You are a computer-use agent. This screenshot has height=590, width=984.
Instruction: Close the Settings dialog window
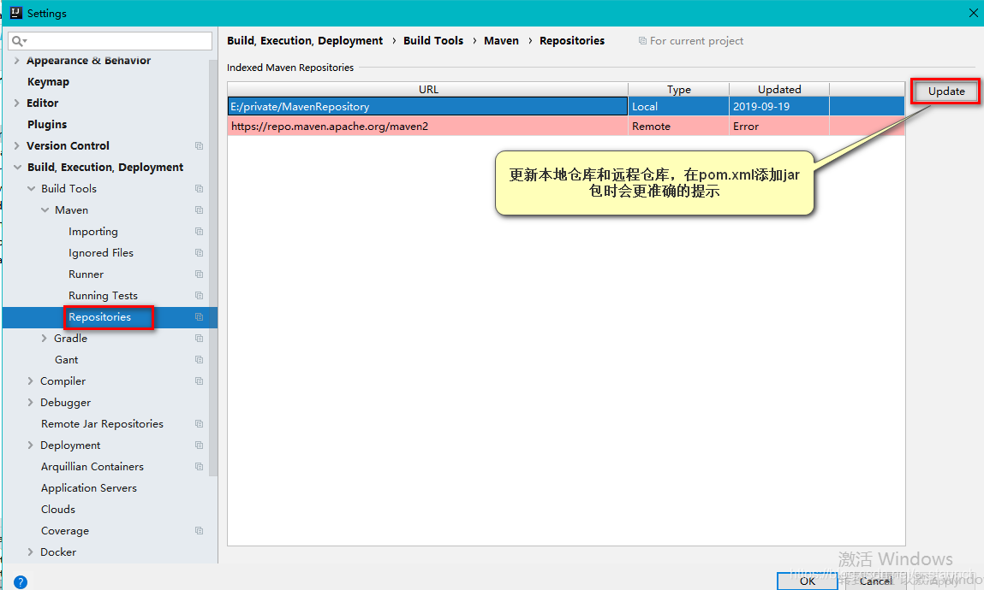(x=973, y=13)
